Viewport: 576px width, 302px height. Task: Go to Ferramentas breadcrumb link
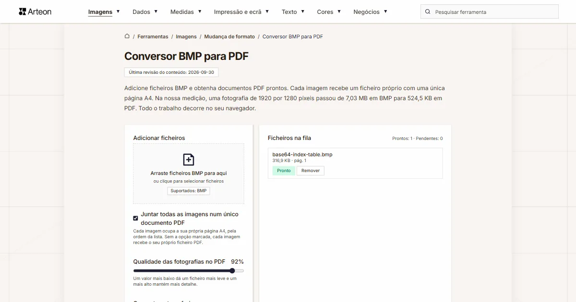[153, 36]
